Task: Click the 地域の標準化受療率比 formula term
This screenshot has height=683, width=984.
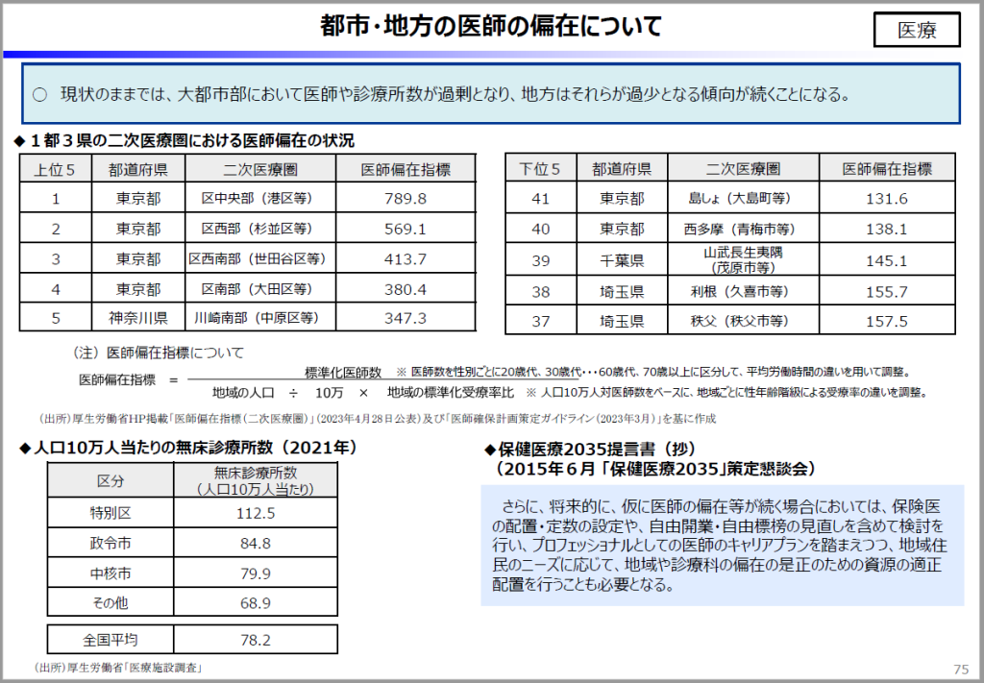Action: [x=451, y=393]
